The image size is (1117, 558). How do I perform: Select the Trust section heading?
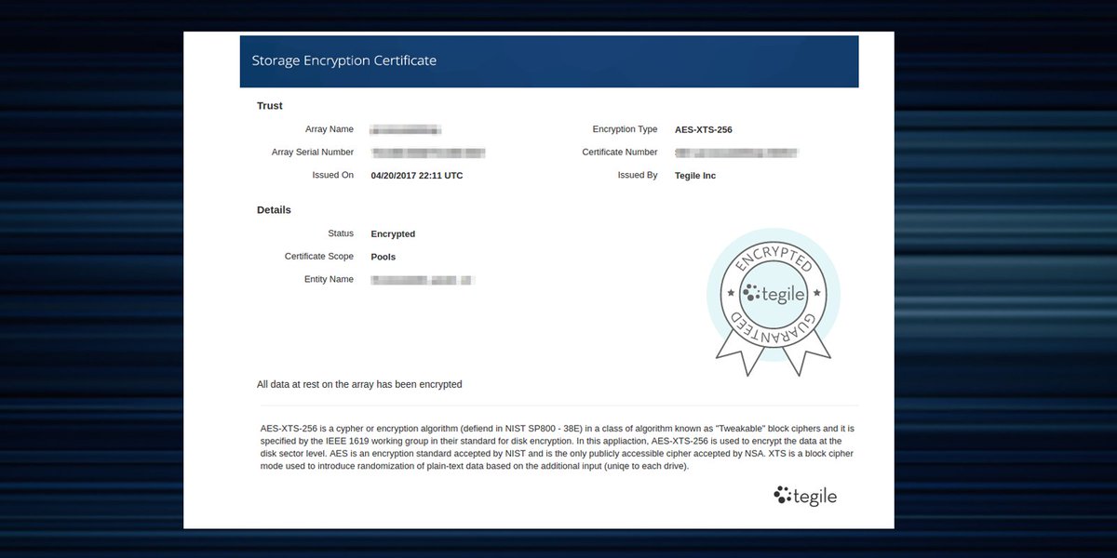[x=270, y=106]
